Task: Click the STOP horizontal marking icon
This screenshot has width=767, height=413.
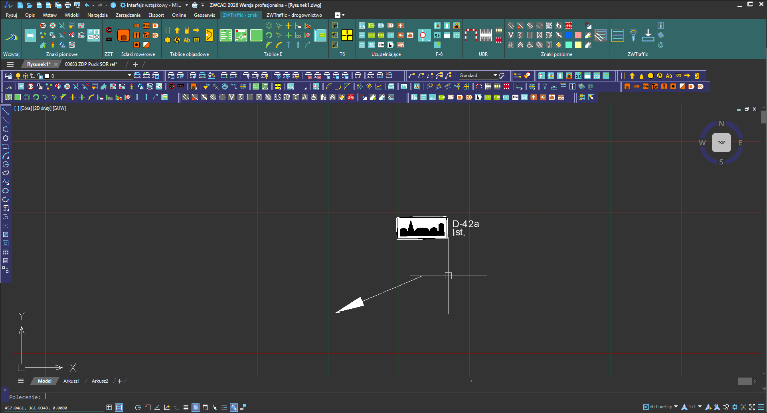Action: coord(549,35)
